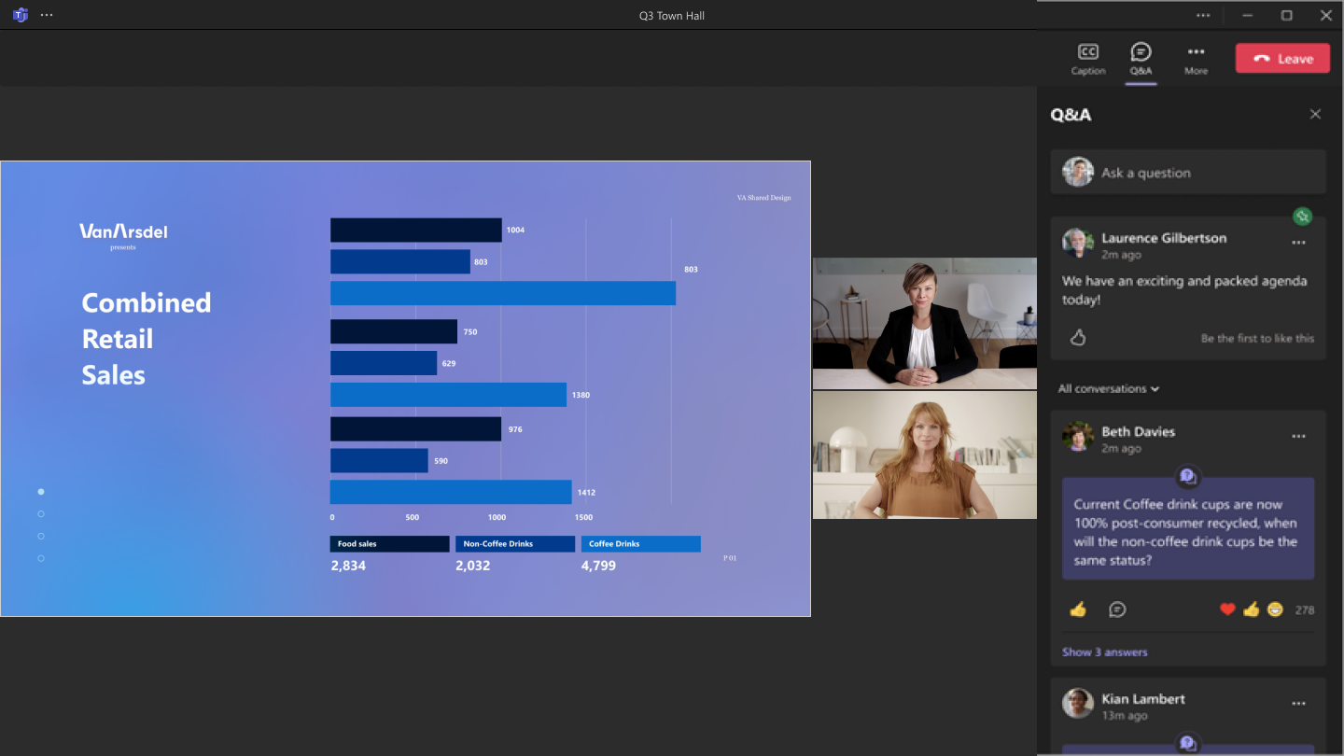Image resolution: width=1344 pixels, height=756 pixels.
Task: Open the Q&A panel tab
Action: tap(1141, 59)
